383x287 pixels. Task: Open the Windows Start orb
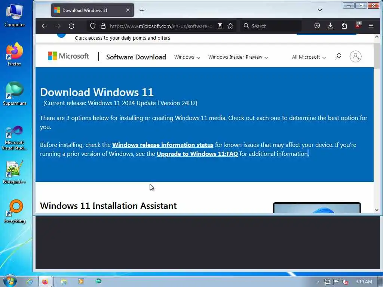9,281
